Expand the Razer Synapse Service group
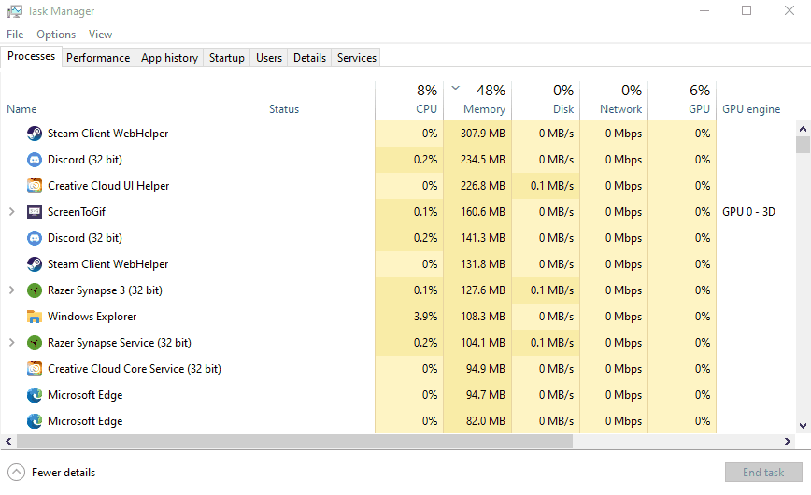The width and height of the screenshot is (811, 495). coord(12,343)
